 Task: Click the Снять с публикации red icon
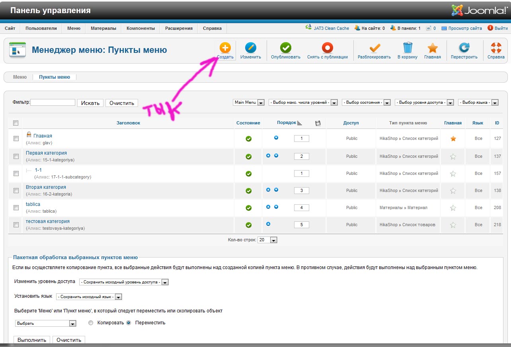[x=327, y=48]
